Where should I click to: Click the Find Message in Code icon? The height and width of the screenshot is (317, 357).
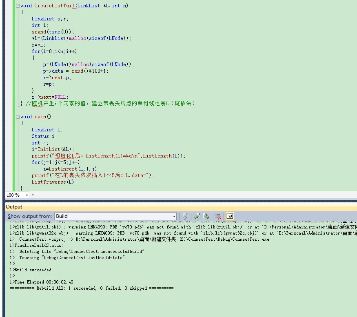pyautogui.click(x=185, y=216)
